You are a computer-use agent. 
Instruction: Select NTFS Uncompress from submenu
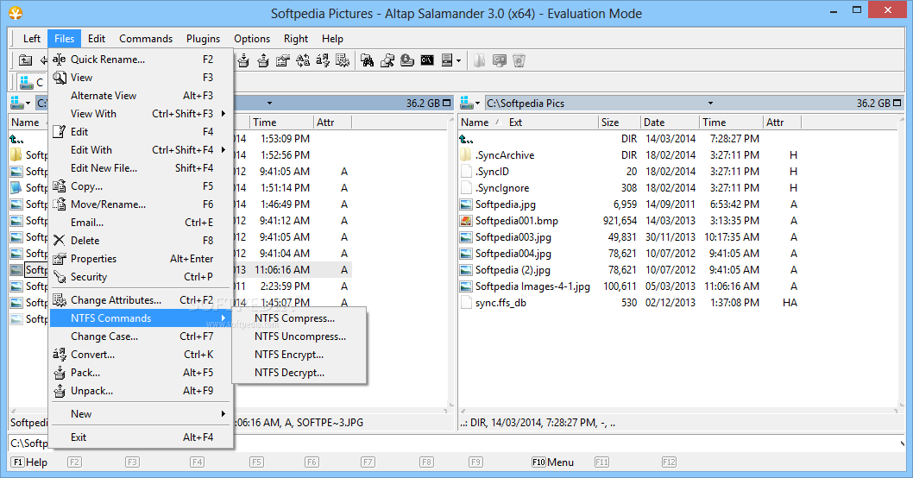pyautogui.click(x=299, y=336)
